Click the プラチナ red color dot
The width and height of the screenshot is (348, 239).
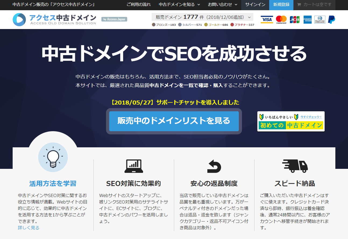pos(232,25)
